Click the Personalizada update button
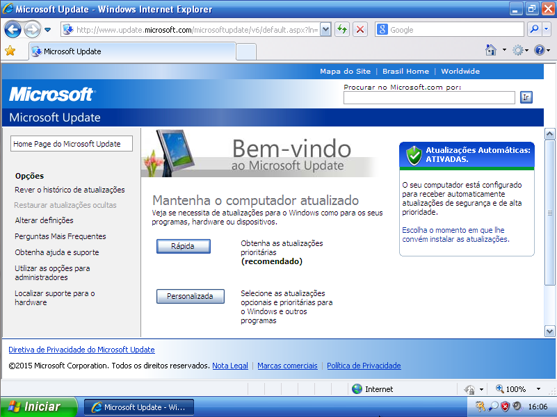The width and height of the screenshot is (557, 417). click(191, 296)
